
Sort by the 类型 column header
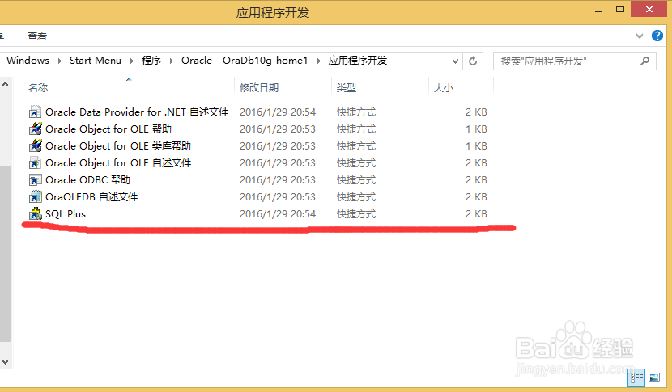347,88
